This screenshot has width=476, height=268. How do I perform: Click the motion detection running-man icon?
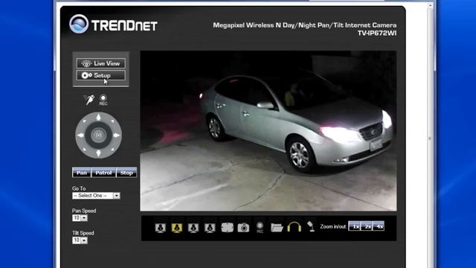point(89,100)
